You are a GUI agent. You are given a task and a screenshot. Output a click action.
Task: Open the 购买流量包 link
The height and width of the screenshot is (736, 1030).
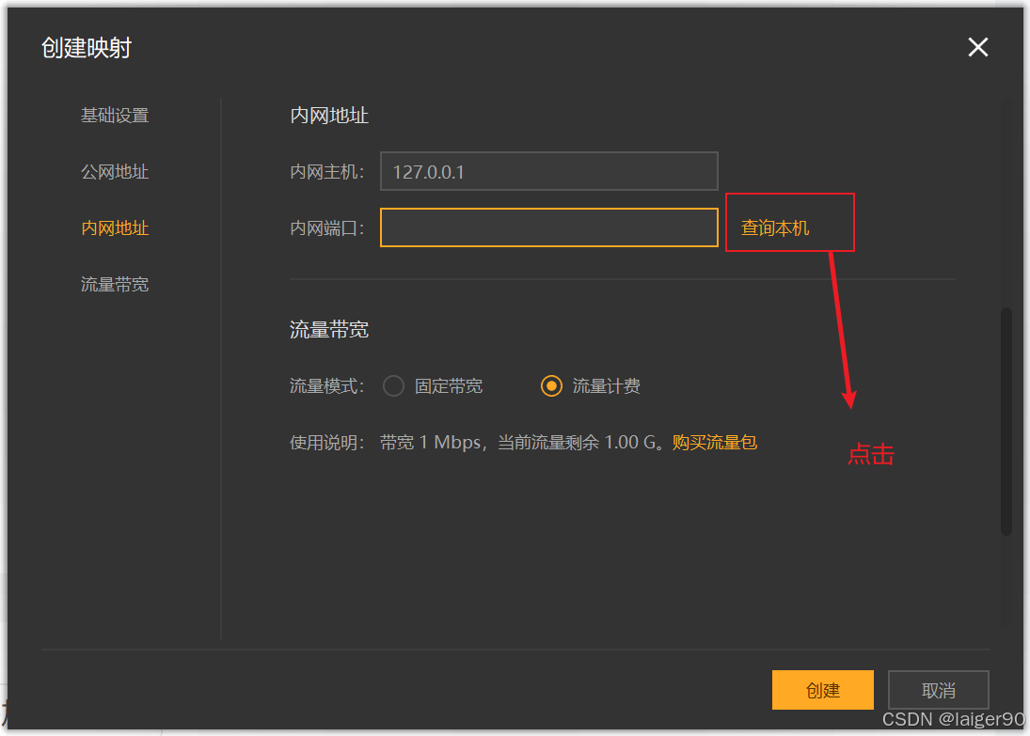click(x=715, y=443)
